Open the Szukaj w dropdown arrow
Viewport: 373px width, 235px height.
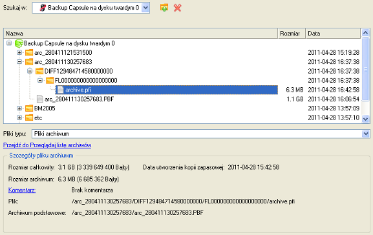pyautogui.click(x=145, y=8)
